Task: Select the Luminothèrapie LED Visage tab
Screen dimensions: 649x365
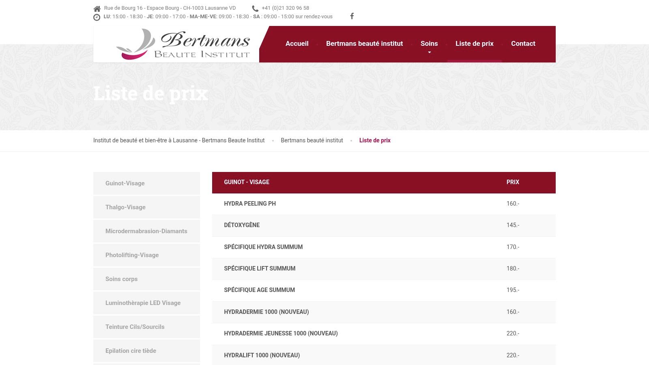Action: [x=146, y=303]
